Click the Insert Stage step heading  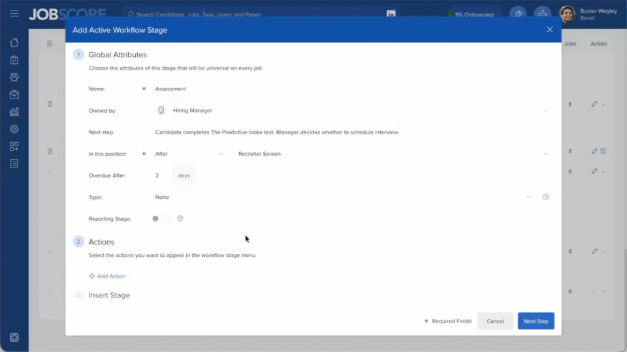tap(109, 295)
